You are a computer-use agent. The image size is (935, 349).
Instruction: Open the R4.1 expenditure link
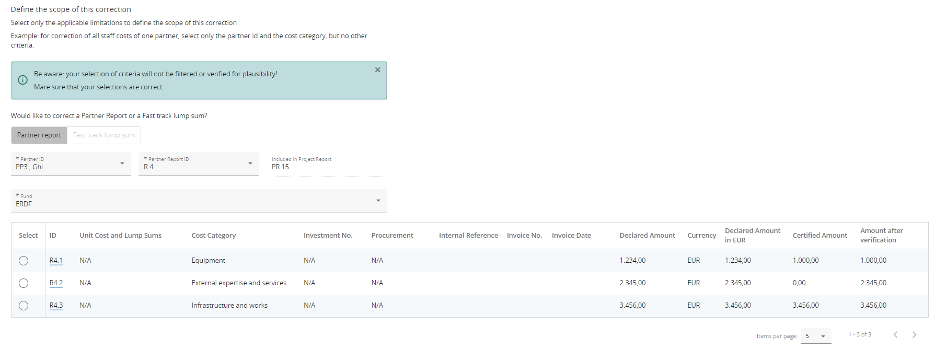[56, 261]
